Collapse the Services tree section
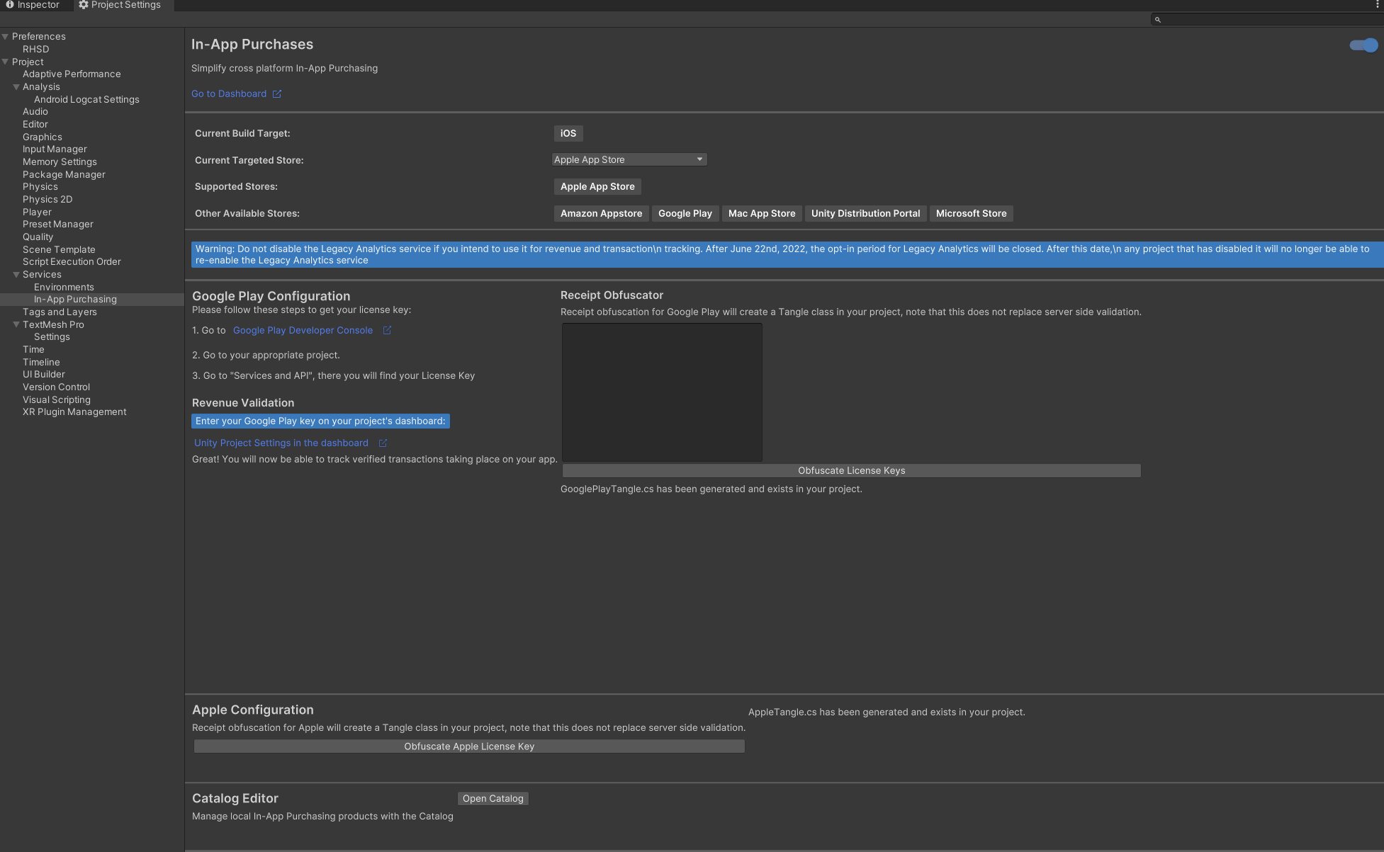The width and height of the screenshot is (1384, 852). click(x=16, y=275)
